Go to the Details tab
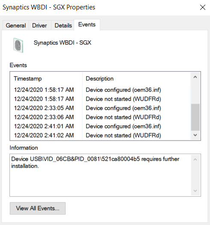 [x=63, y=26]
